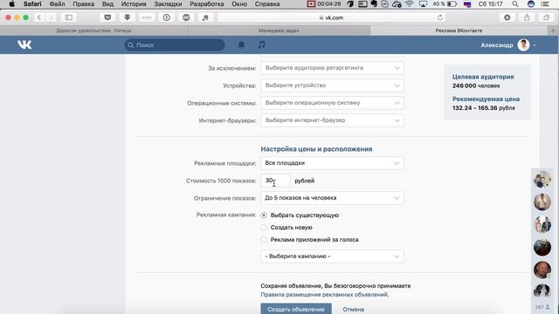Open the AirPlay display menu icon
Screen dimensions: 559x314
(423, 3)
